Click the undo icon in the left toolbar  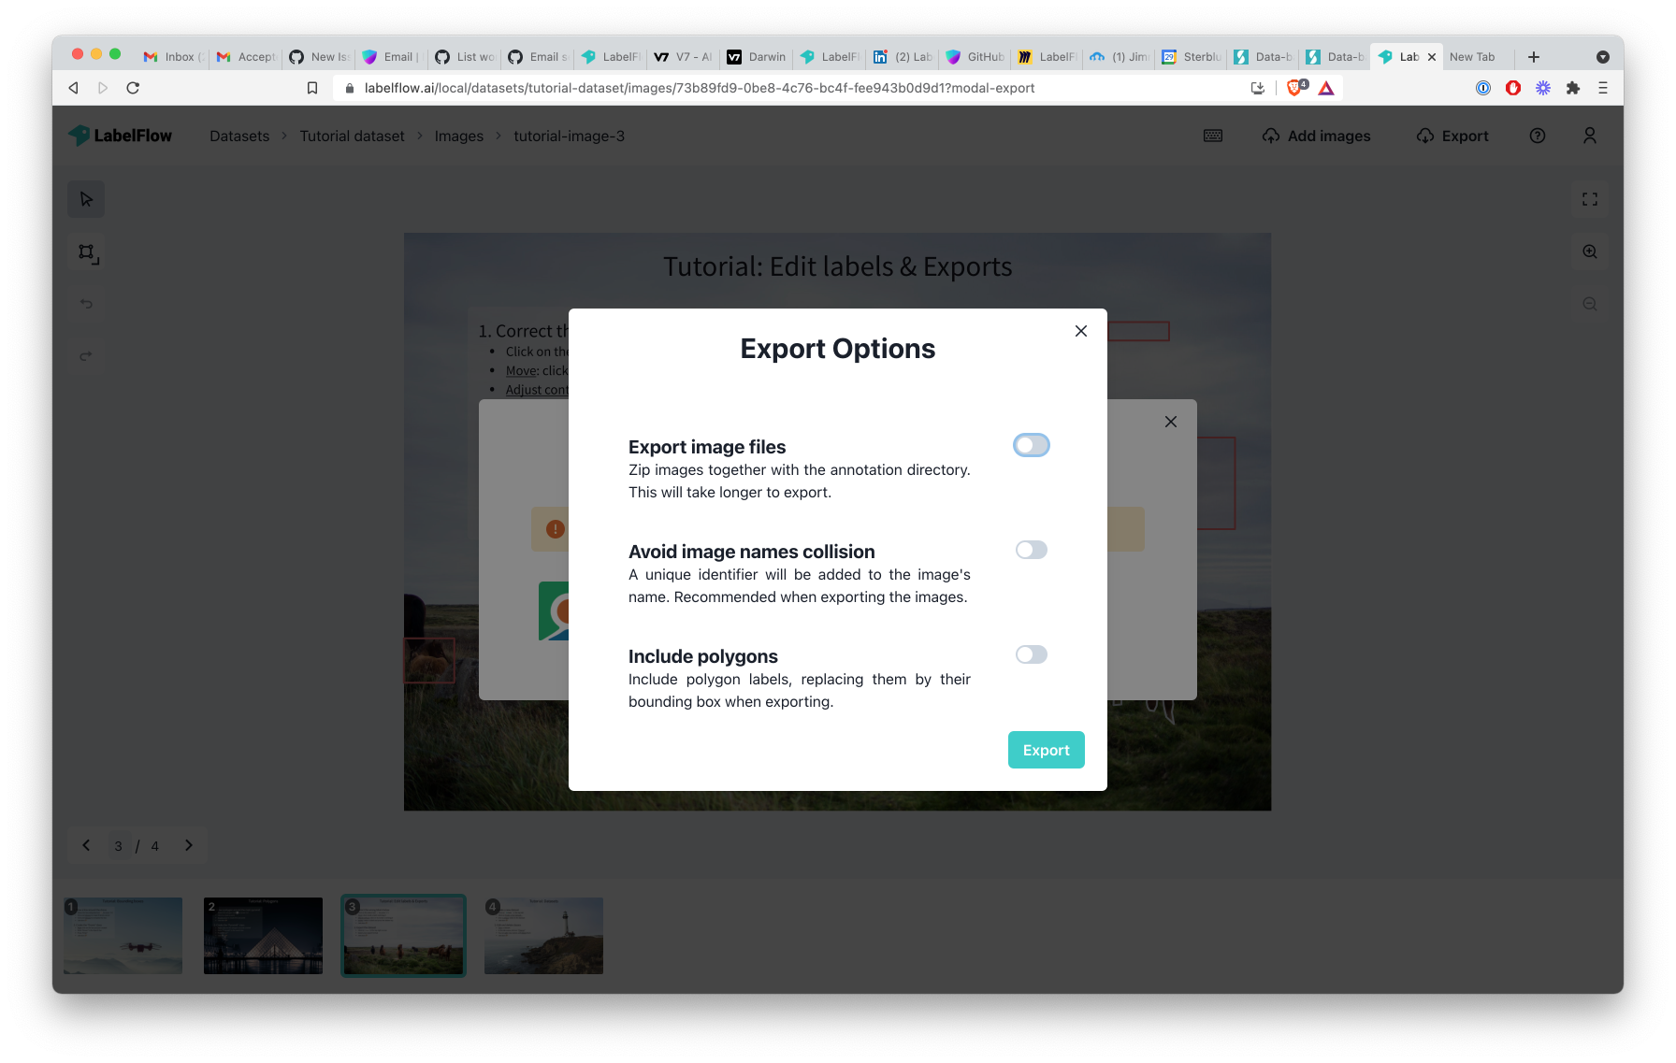click(85, 304)
